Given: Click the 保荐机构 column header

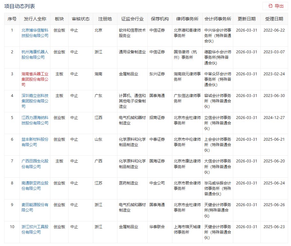Looking at the screenshot, I should (160, 19).
